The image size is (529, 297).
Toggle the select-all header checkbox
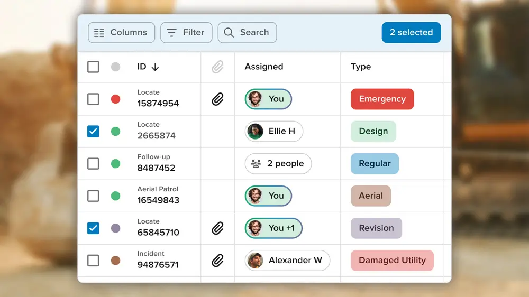tap(93, 67)
